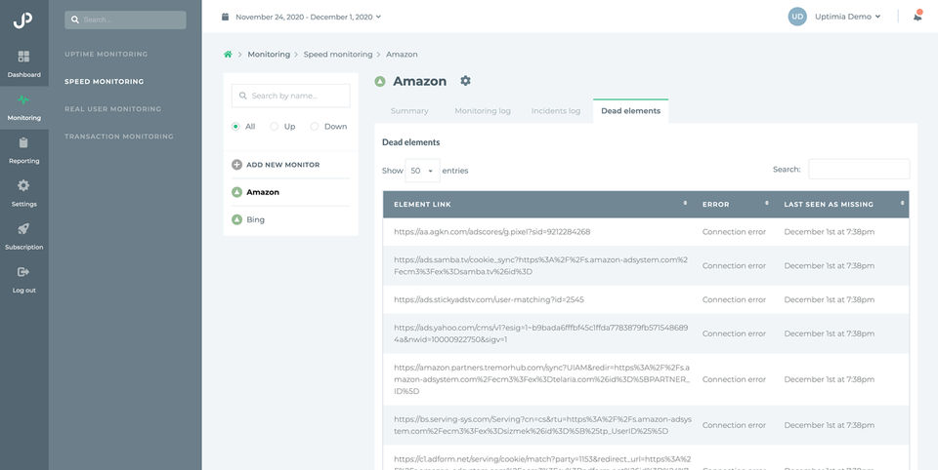The width and height of the screenshot is (938, 470).
Task: Go to home via breadcrumb icon
Action: pyautogui.click(x=228, y=55)
